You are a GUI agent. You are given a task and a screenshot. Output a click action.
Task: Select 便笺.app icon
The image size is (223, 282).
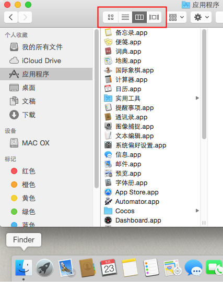[108, 42]
